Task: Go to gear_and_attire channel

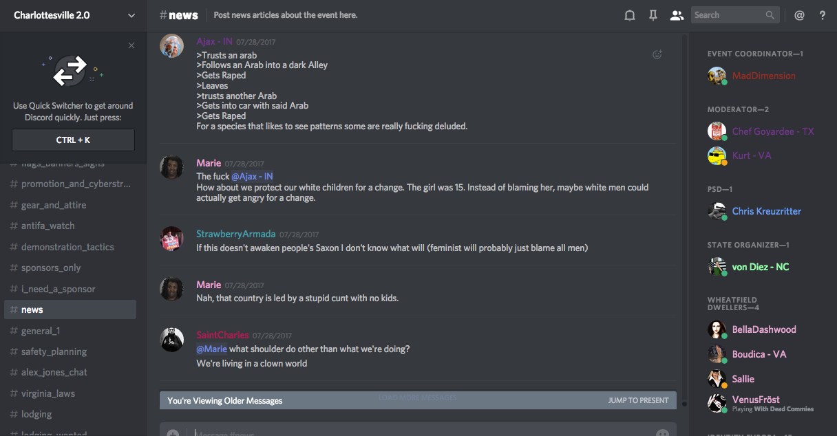Action: tap(54, 205)
